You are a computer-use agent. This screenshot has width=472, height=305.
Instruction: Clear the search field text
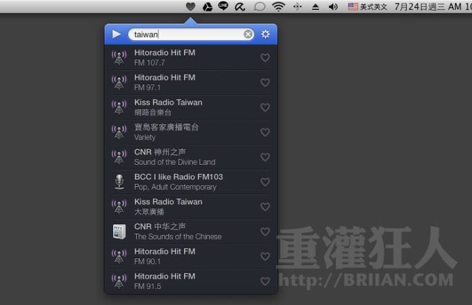tap(247, 34)
